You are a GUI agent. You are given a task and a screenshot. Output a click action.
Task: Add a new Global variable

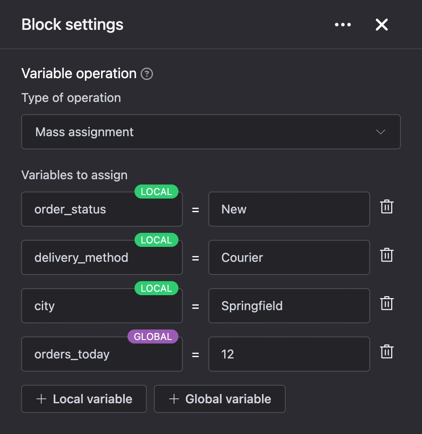tap(220, 399)
